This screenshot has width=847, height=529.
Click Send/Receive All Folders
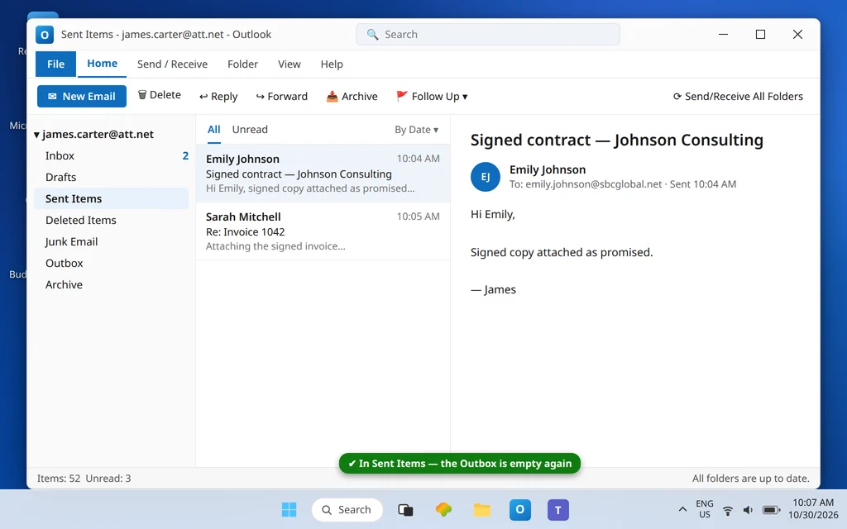(x=738, y=96)
